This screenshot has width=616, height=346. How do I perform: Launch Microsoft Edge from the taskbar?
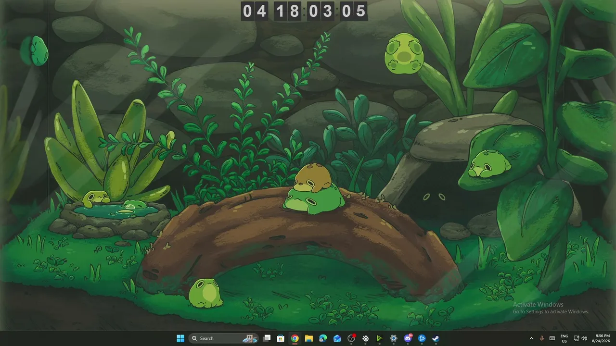(x=323, y=338)
